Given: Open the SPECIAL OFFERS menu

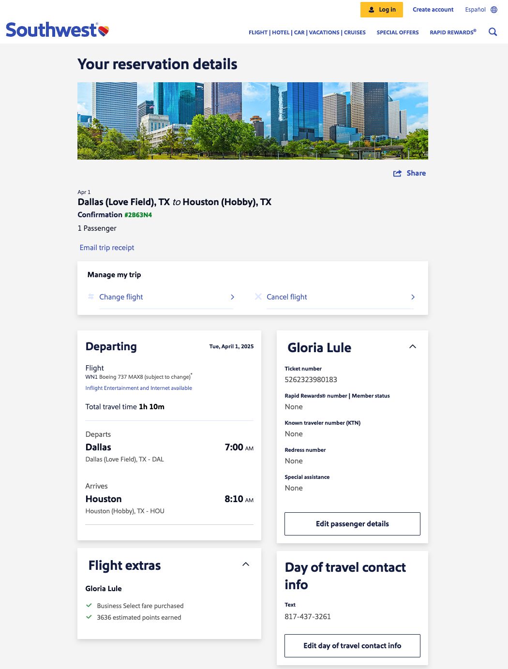Looking at the screenshot, I should coord(397,32).
